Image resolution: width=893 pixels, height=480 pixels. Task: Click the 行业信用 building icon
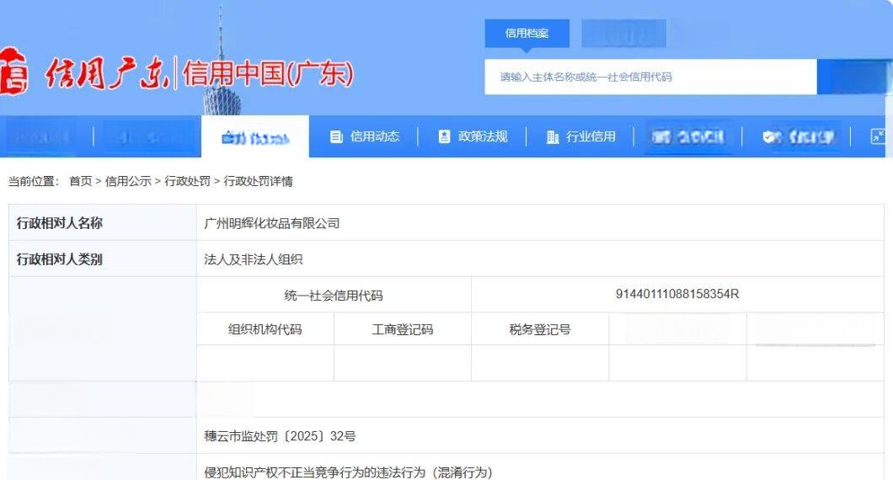pos(553,136)
